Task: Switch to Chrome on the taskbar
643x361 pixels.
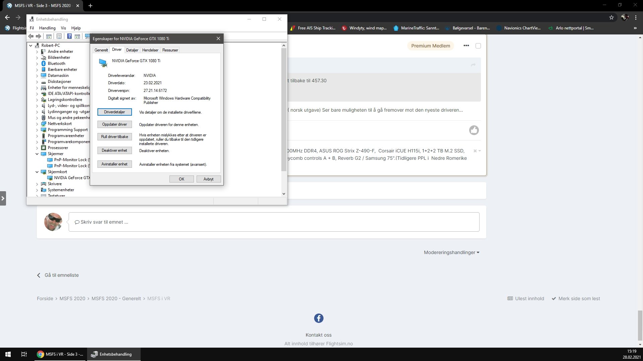Action: (x=60, y=354)
